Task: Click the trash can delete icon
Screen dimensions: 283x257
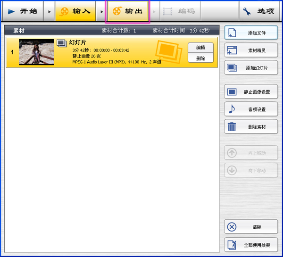Action: coord(232,126)
